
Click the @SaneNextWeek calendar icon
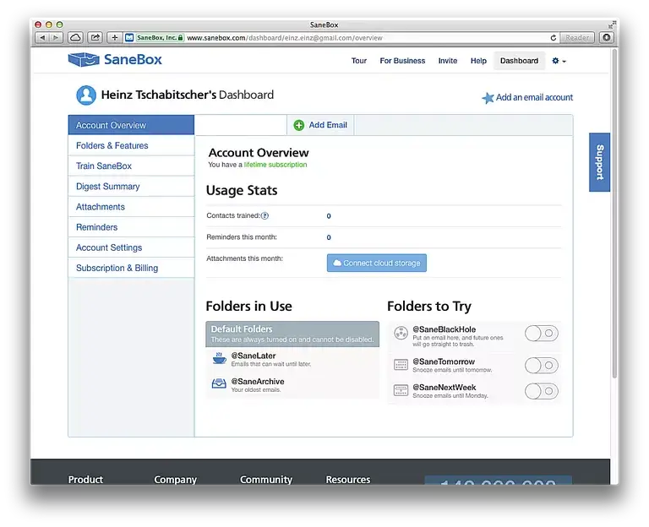coord(401,390)
